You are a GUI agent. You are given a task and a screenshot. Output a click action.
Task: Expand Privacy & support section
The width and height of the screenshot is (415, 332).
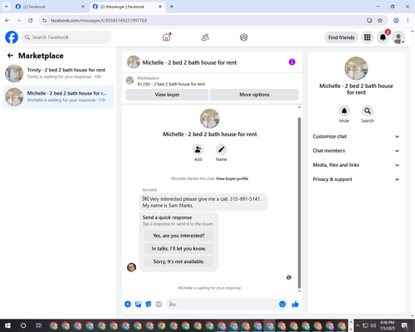[356, 179]
